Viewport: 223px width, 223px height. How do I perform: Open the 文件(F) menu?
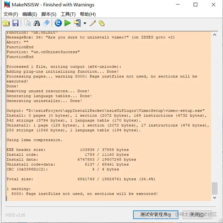(x=11, y=14)
